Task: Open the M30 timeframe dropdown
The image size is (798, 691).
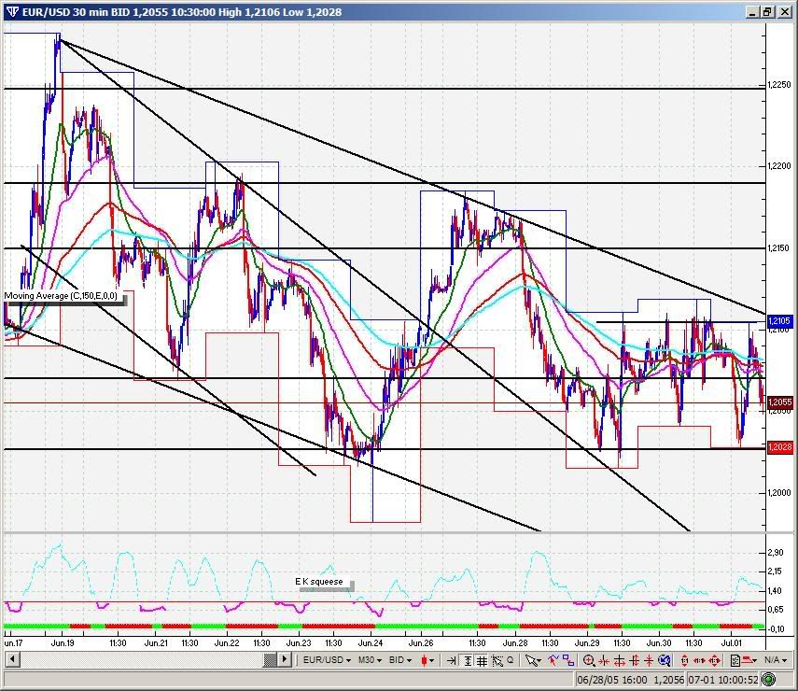Action: (x=370, y=660)
